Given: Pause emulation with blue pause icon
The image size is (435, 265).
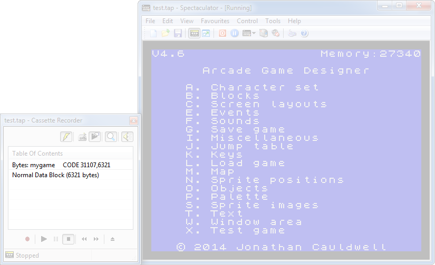Looking at the screenshot, I should [235, 34].
